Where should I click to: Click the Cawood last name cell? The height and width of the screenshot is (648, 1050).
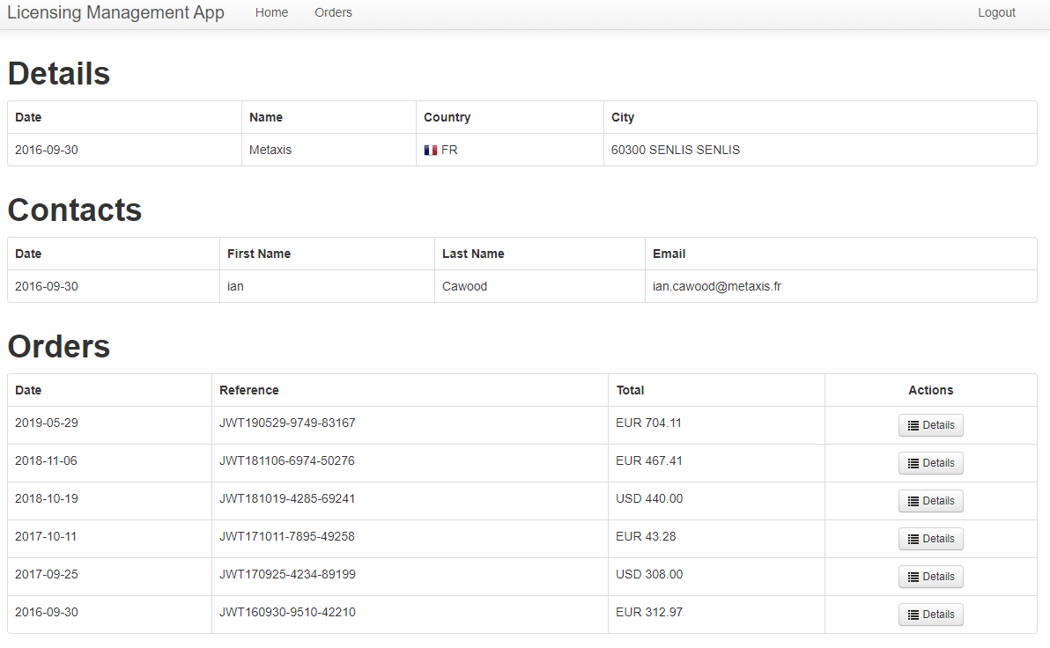coord(464,286)
